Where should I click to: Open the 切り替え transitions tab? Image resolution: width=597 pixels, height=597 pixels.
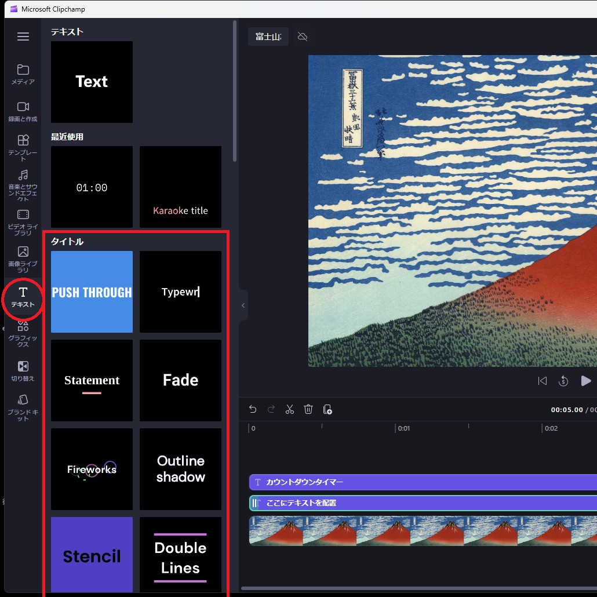tap(23, 371)
